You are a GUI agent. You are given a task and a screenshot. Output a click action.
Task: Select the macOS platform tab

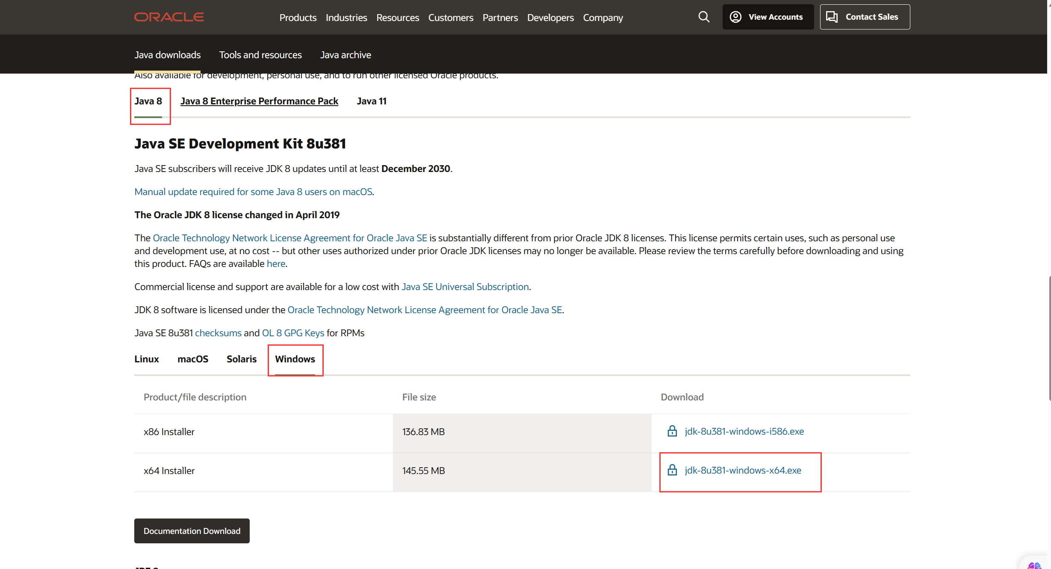192,359
